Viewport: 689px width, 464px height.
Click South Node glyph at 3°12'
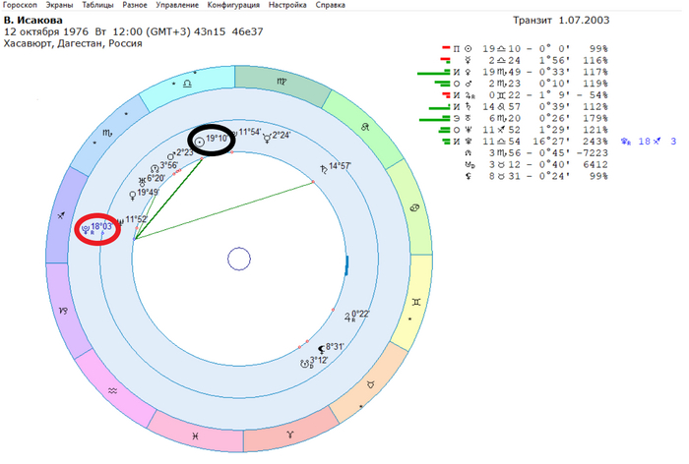(x=305, y=364)
